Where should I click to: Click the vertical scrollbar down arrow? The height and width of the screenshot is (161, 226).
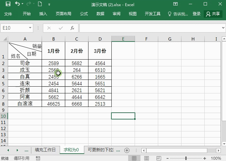click(224, 144)
